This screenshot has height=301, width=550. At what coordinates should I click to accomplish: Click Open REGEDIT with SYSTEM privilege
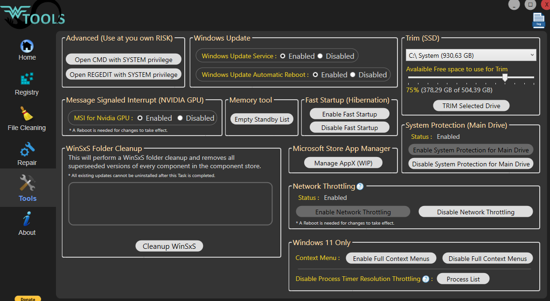[x=124, y=74]
